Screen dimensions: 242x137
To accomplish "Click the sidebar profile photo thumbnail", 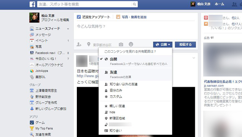I will [34, 18].
